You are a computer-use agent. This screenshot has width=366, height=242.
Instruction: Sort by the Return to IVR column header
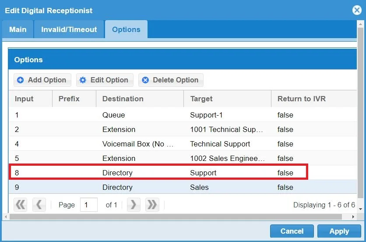click(x=314, y=99)
